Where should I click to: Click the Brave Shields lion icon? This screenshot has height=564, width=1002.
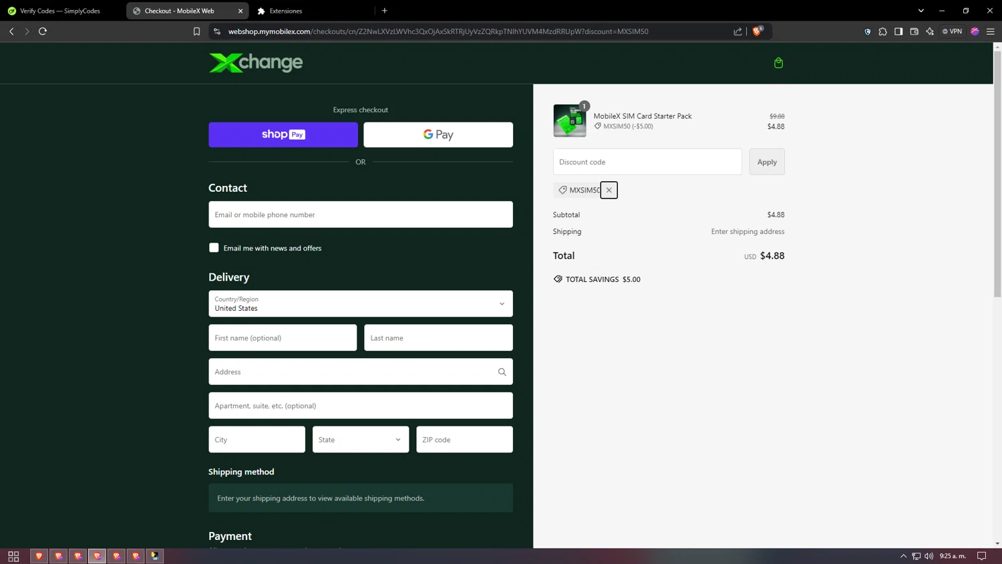click(758, 31)
